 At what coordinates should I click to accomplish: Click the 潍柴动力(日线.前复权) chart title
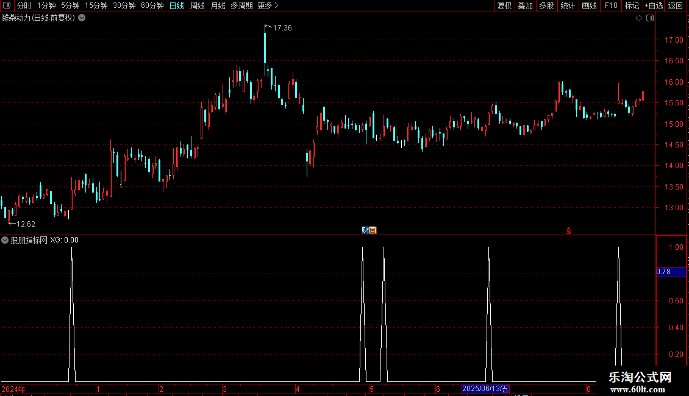coord(38,18)
